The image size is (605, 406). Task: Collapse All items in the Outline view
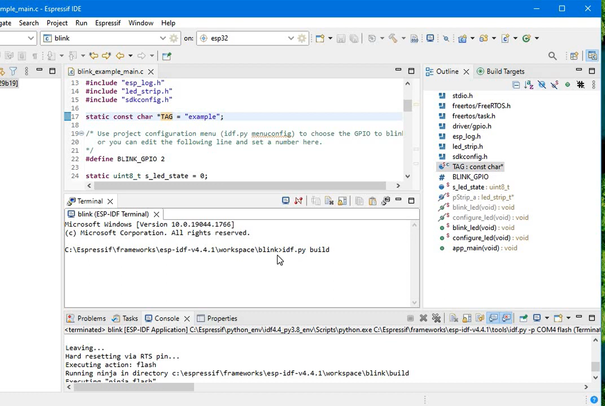(x=516, y=85)
